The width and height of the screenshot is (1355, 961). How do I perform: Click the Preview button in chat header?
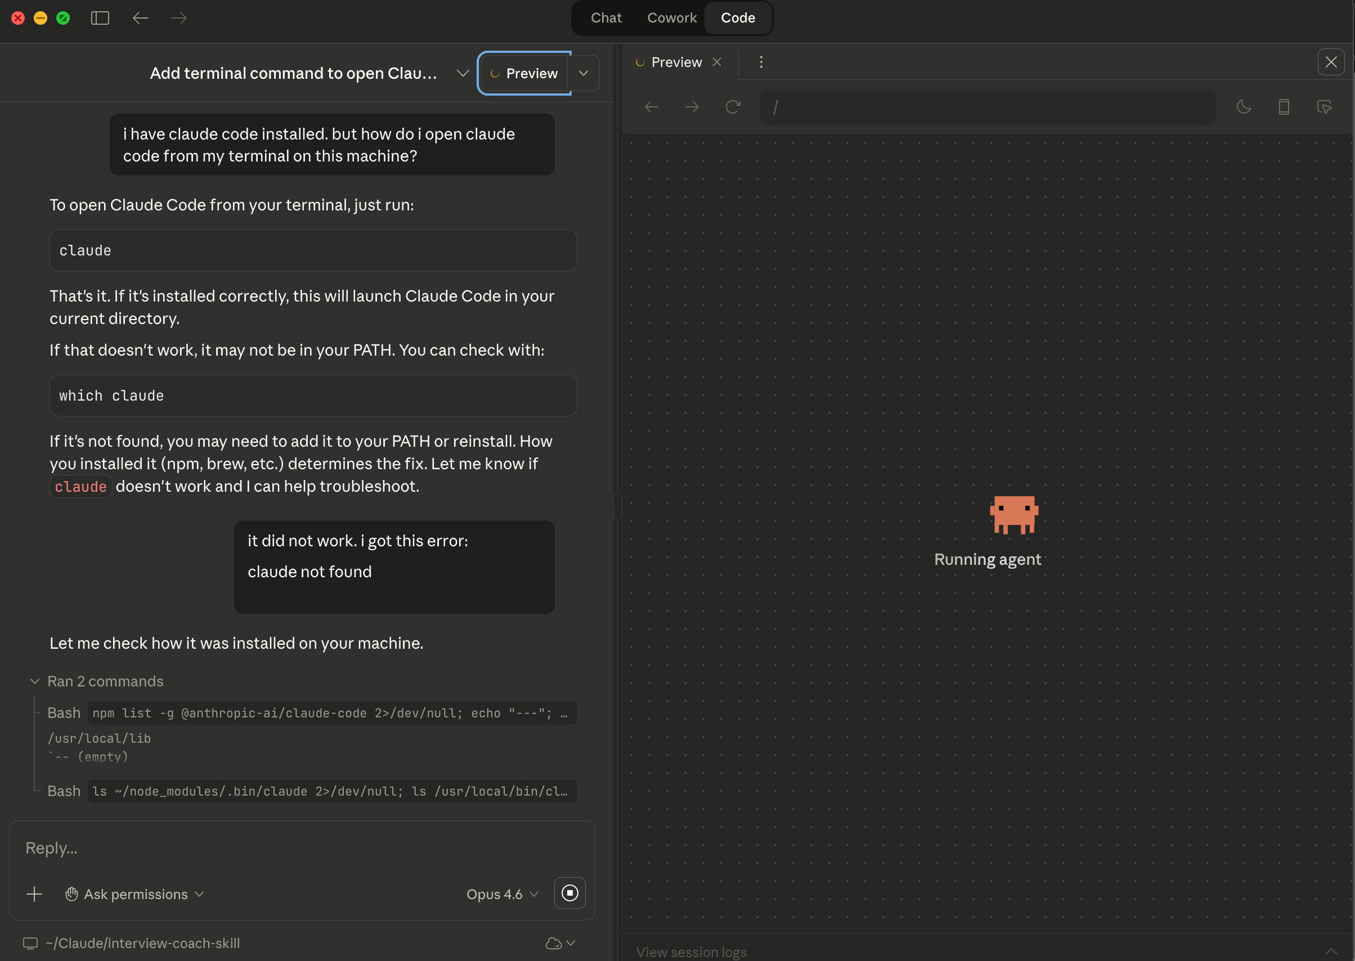point(524,73)
